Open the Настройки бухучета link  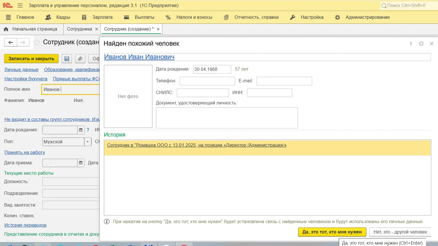(26, 79)
